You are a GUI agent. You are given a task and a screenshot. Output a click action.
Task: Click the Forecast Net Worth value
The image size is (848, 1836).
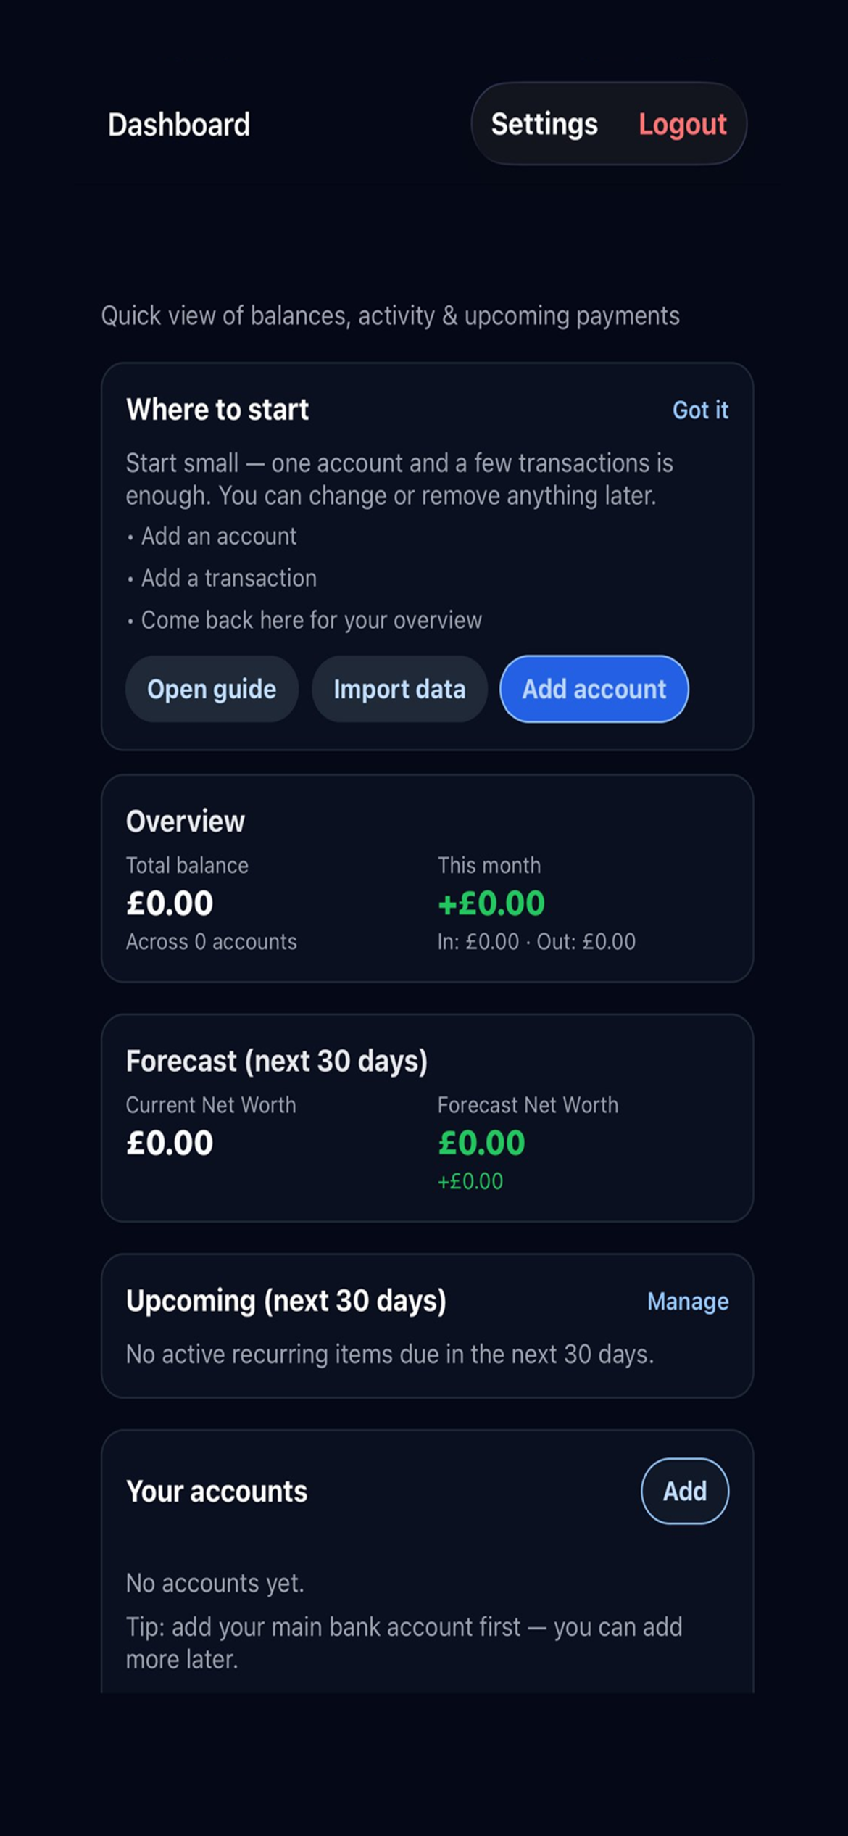click(479, 1141)
